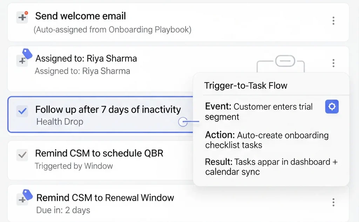Image resolution: width=359 pixels, height=222 pixels.
Task: Click the Due in: 2 days text
Action: click(63, 210)
